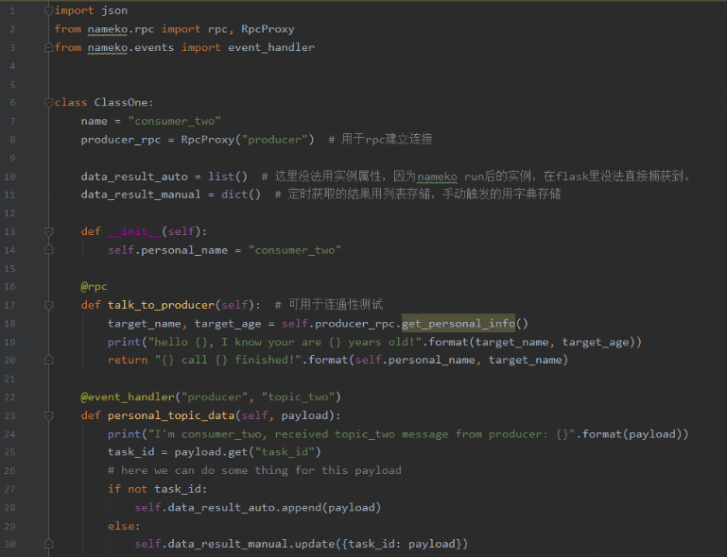Click line number 1 in the gutter
The width and height of the screenshot is (727, 557).
click(x=12, y=10)
